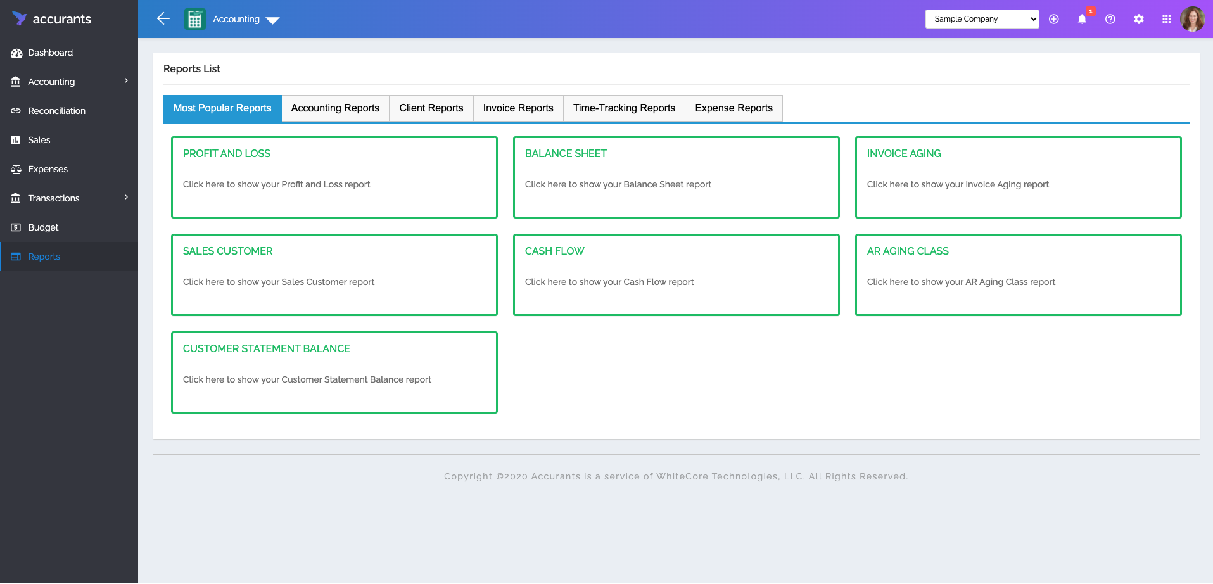
Task: Click the notifications bell with red badge
Action: click(x=1083, y=19)
